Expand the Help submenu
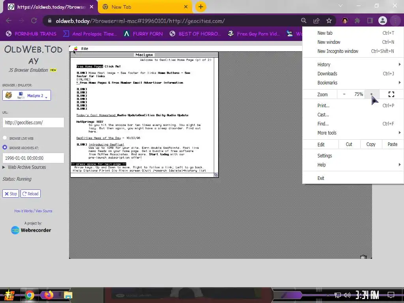 coord(353,165)
